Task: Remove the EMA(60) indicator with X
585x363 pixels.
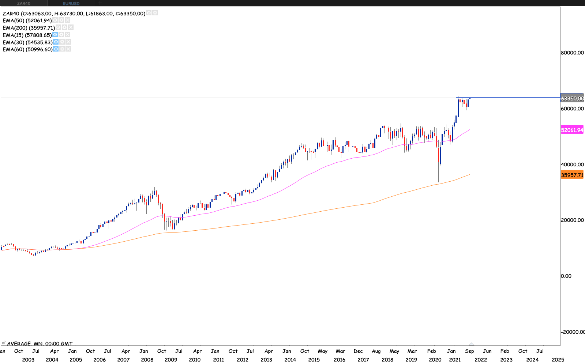Action: tap(68, 49)
